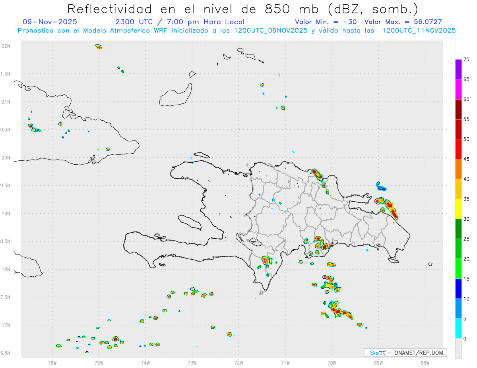Image resolution: width=477 pixels, height=368 pixels.
Task: Click the time text '2300 UTC / 7:00 pm Hora Local'
Action: (180, 22)
